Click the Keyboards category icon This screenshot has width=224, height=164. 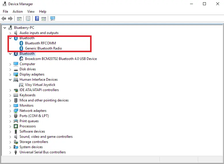16,95
